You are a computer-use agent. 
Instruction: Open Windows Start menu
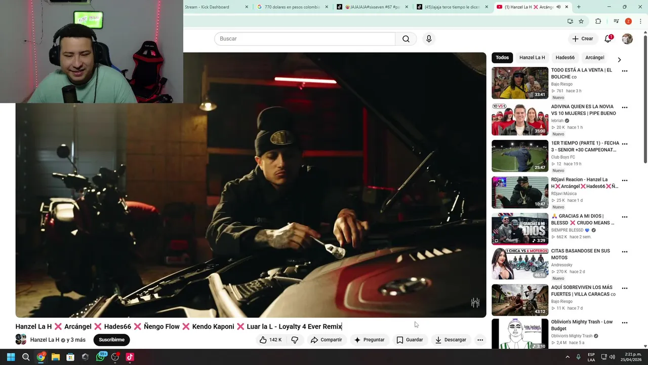(11, 357)
